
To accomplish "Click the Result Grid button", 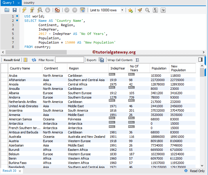I will 12,60.
